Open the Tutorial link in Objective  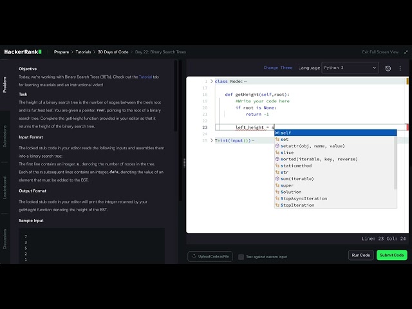pos(145,77)
